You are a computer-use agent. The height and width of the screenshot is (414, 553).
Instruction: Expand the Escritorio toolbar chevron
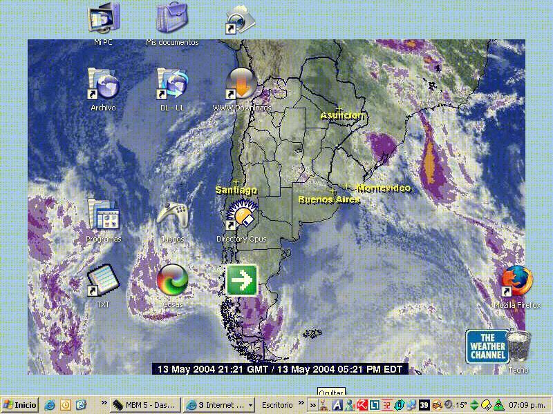[x=301, y=405]
